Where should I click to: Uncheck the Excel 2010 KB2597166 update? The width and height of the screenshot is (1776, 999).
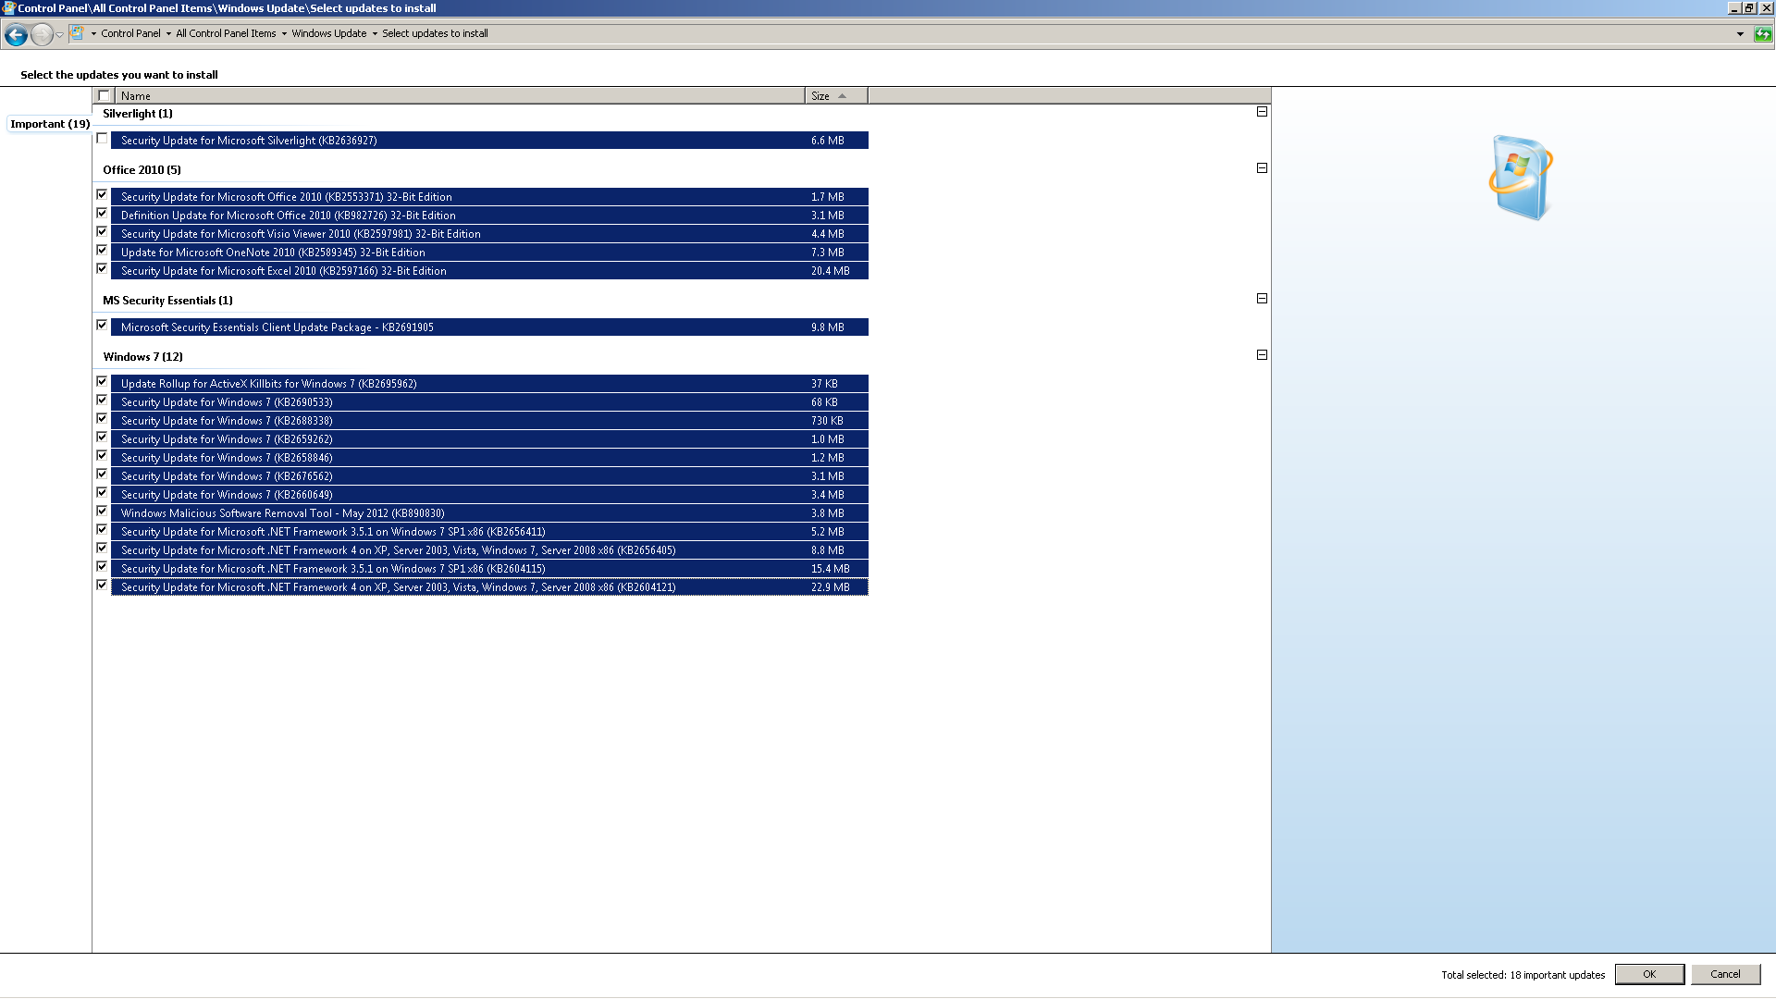(103, 269)
